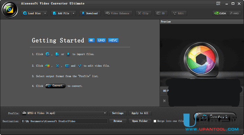The height and width of the screenshot is (135, 244).
Task: Click the Destination path field
Action: pyautogui.click(x=64, y=121)
